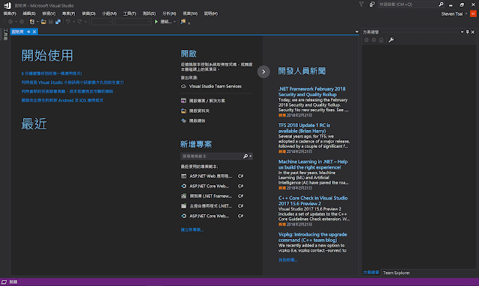This screenshot has width=479, height=286.
Task: Click the Solution Explorer Forward icon
Action: pyautogui.click(x=374, y=40)
